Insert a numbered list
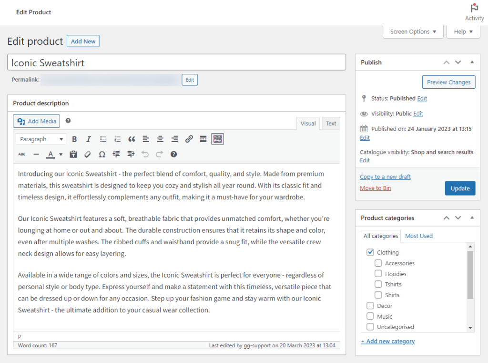Image resolution: width=488 pixels, height=363 pixels. (x=117, y=139)
